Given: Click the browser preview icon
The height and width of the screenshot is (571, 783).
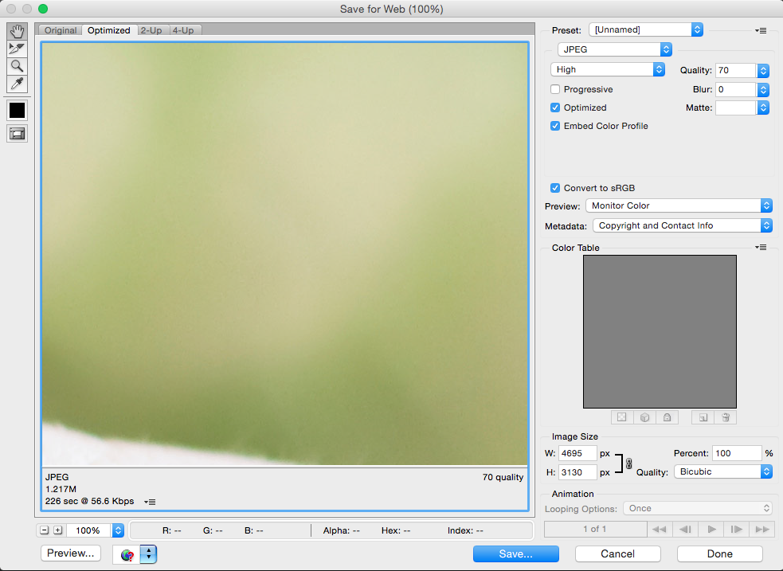Looking at the screenshot, I should (127, 554).
